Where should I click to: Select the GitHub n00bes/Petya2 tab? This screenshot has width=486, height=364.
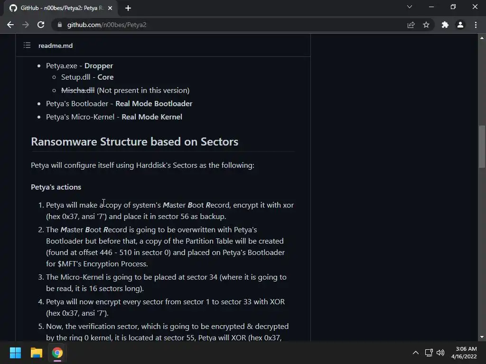click(61, 8)
